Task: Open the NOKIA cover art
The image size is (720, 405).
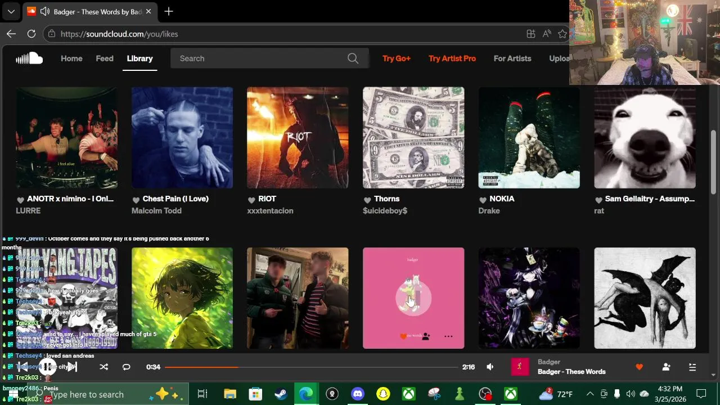Action: click(x=529, y=137)
